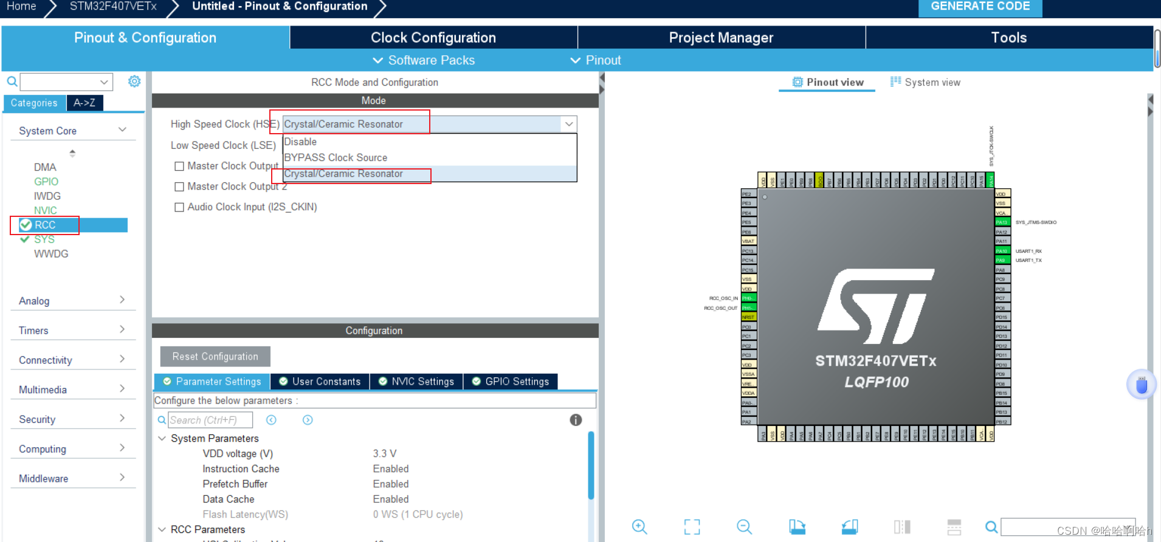Click the Reset Configuration button
Image resolution: width=1161 pixels, height=542 pixels.
[215, 357]
